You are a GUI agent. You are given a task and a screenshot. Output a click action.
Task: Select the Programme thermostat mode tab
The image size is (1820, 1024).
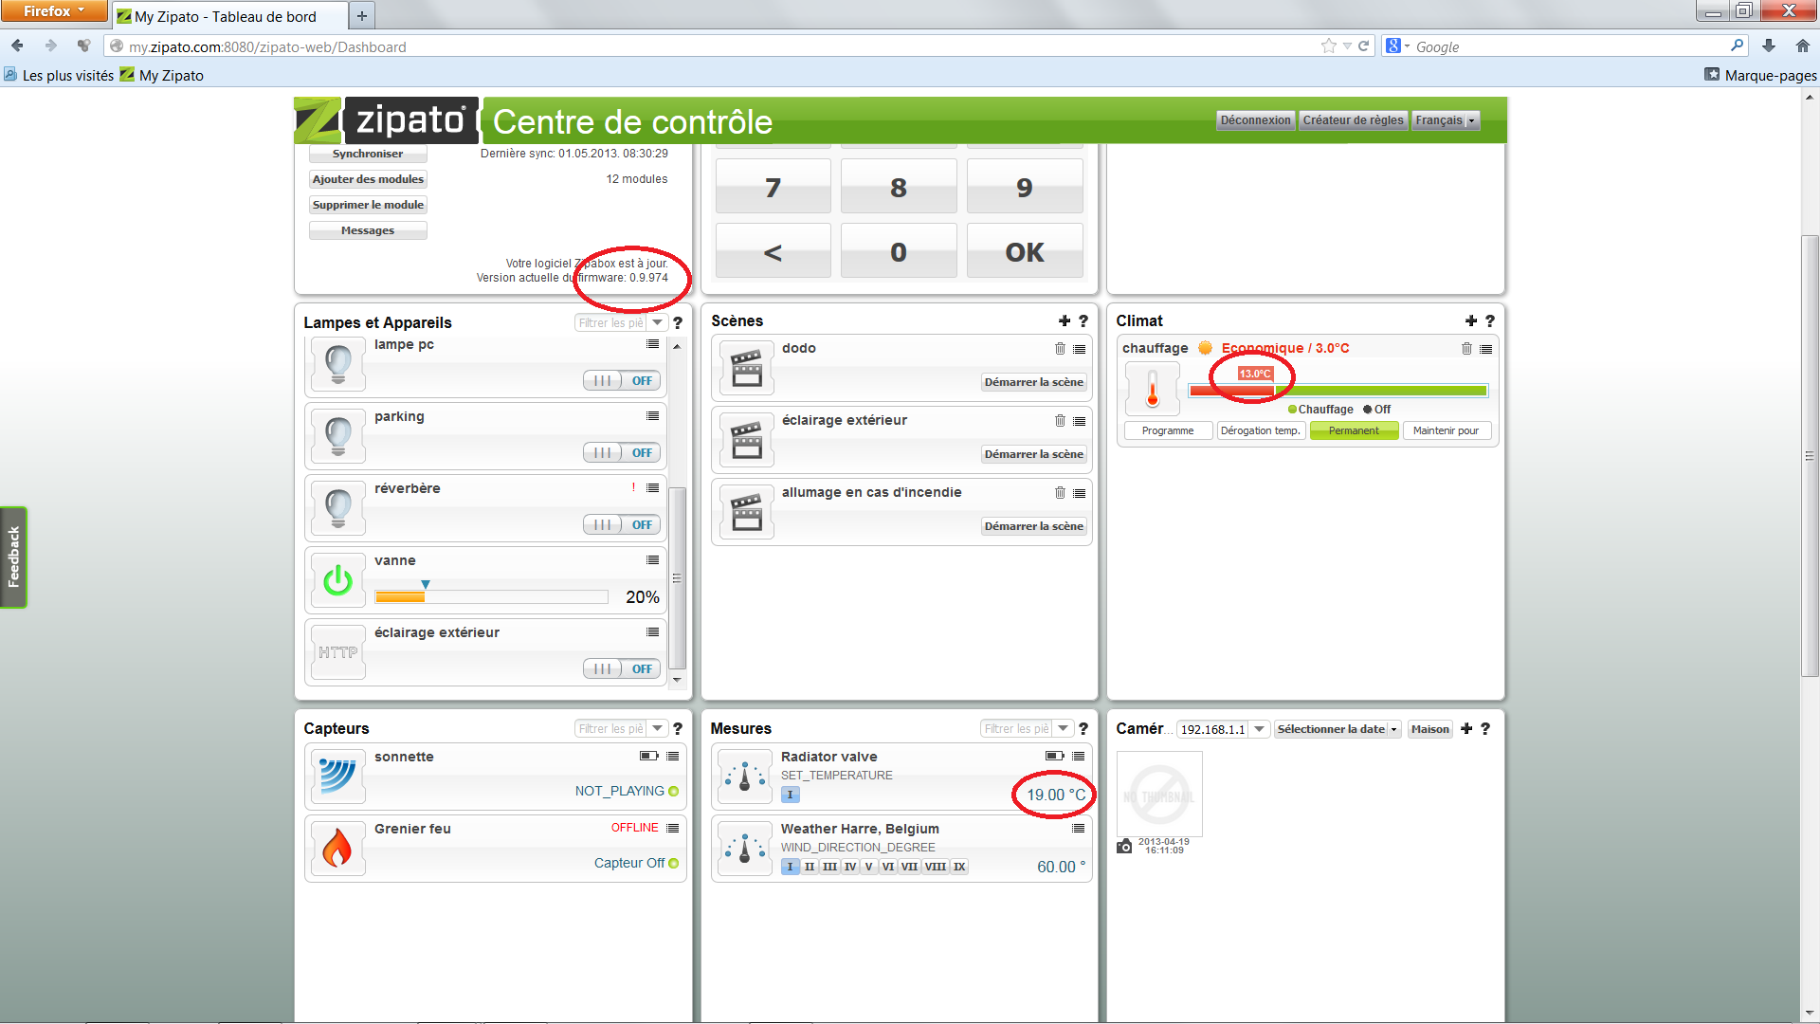1167,431
